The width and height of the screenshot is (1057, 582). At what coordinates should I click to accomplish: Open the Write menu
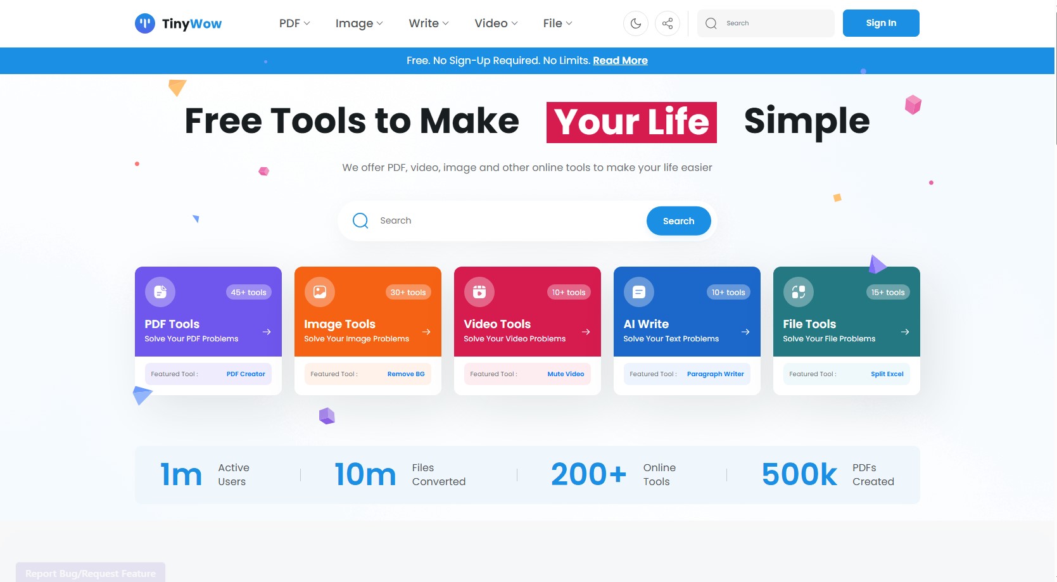(429, 23)
